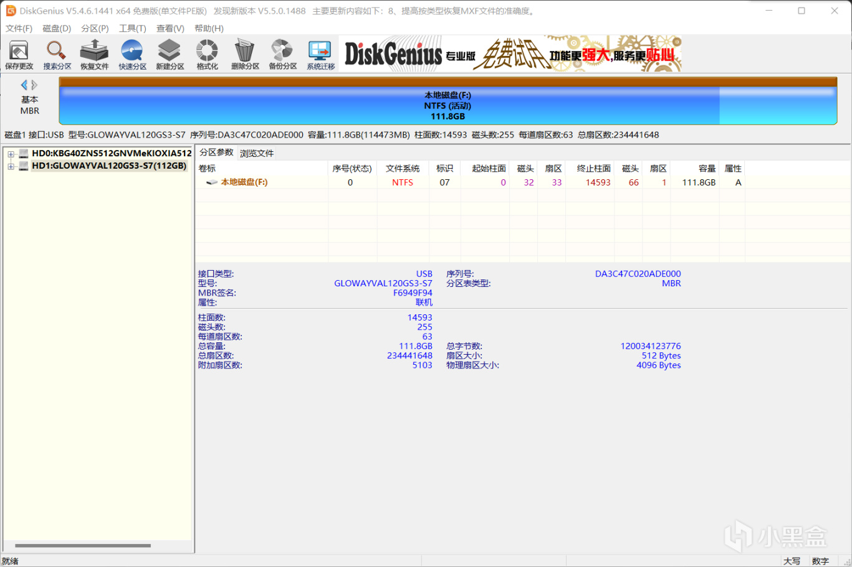The width and height of the screenshot is (852, 567).
Task: Click the DiskGenius 专业版 banner advertisement
Action: click(511, 54)
